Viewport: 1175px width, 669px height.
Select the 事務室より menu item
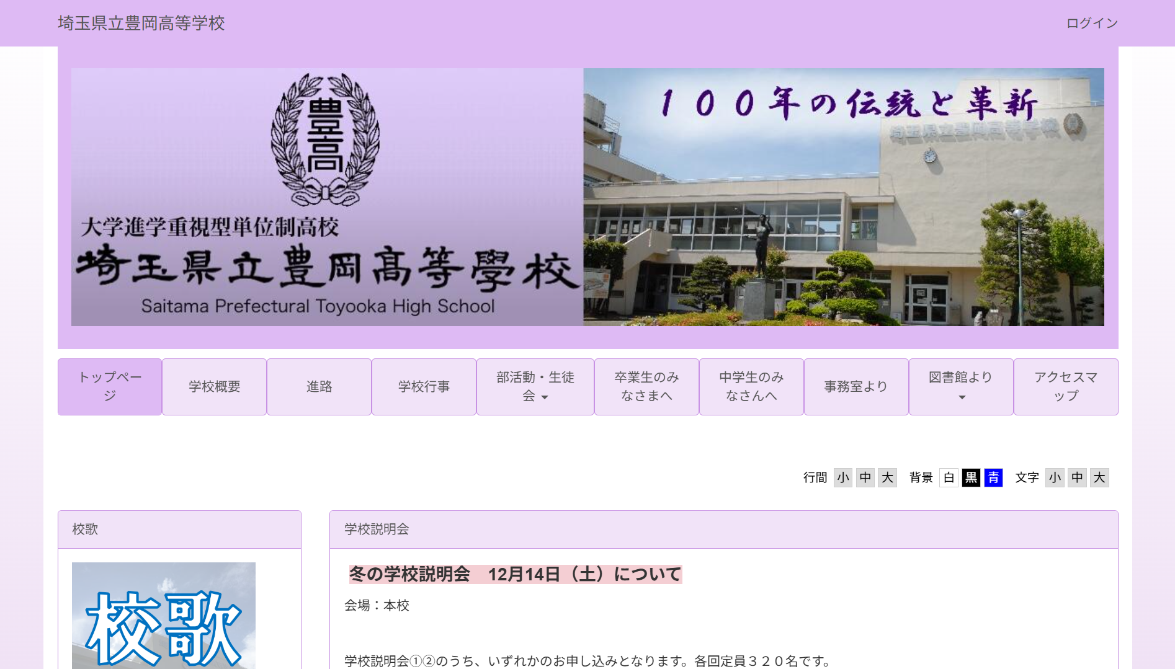pyautogui.click(x=856, y=386)
